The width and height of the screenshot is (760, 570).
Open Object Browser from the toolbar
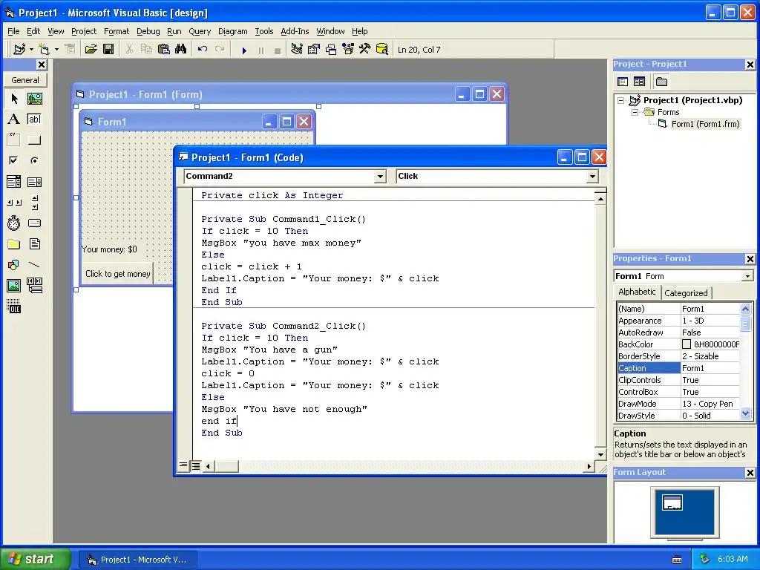(348, 49)
